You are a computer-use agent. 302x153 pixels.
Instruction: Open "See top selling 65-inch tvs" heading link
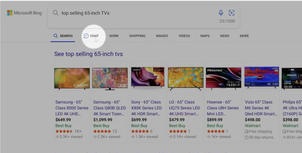coord(88,54)
